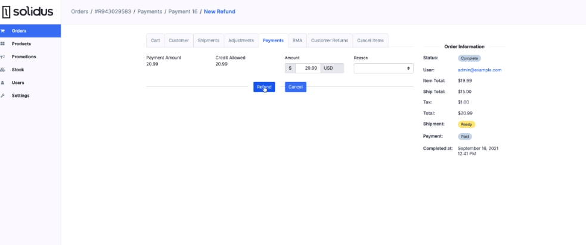
Task: Open the RMA tab
Action: point(297,40)
